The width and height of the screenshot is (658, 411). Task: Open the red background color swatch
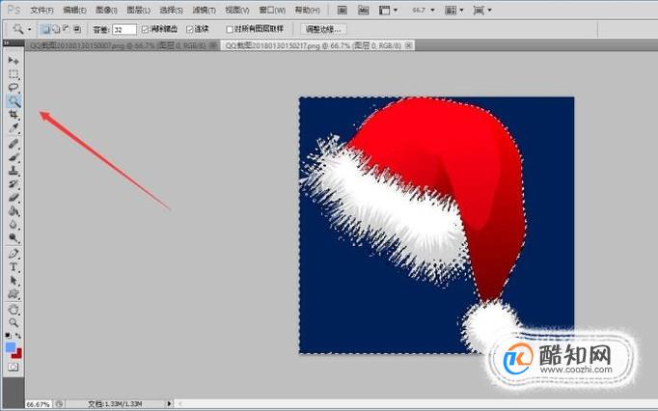coord(17,354)
